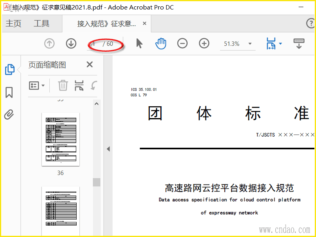Click the Acrobat PDF icon in title bar

tap(6, 7)
